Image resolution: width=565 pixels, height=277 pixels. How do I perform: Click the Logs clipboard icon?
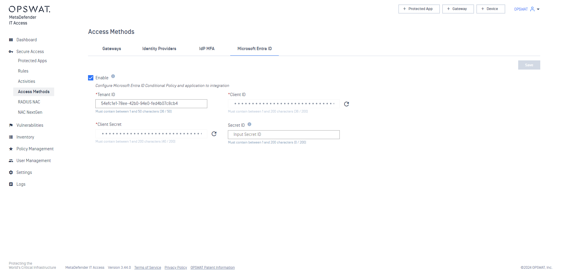(x=11, y=184)
